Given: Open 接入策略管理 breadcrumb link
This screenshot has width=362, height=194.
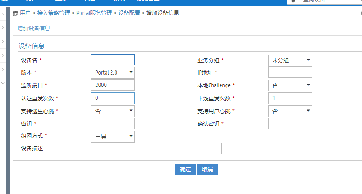Looking at the screenshot, I should (55, 14).
